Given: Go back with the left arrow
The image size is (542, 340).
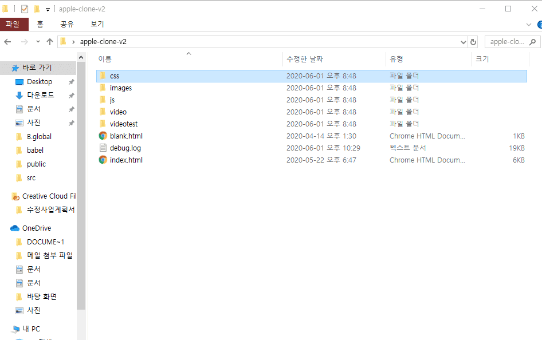Looking at the screenshot, I should click(7, 42).
